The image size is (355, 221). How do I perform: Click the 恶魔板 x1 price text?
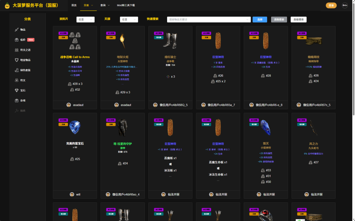pos(170,158)
